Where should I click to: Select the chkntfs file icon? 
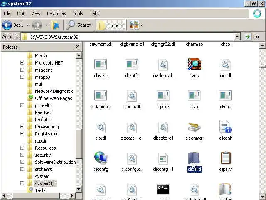[x=132, y=64]
